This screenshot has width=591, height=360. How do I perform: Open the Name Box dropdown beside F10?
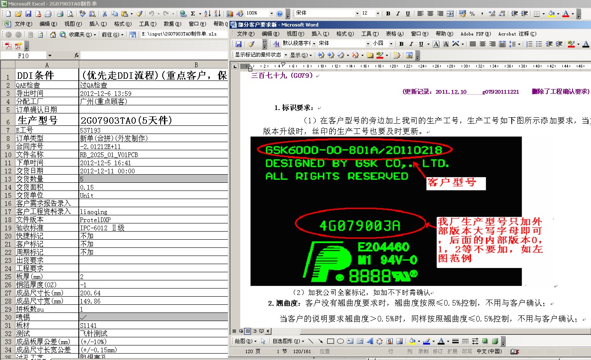pyautogui.click(x=50, y=56)
